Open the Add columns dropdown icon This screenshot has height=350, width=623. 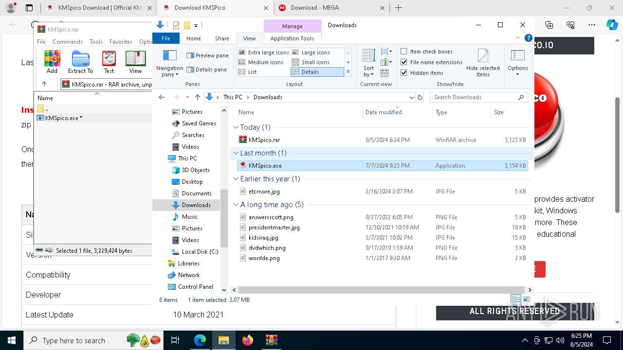click(x=386, y=62)
